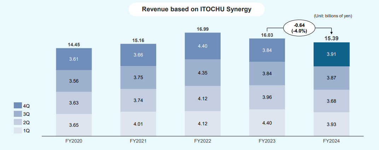Select the FY2022 2Q segment '4.12'
The image size is (379, 150).
click(x=203, y=98)
